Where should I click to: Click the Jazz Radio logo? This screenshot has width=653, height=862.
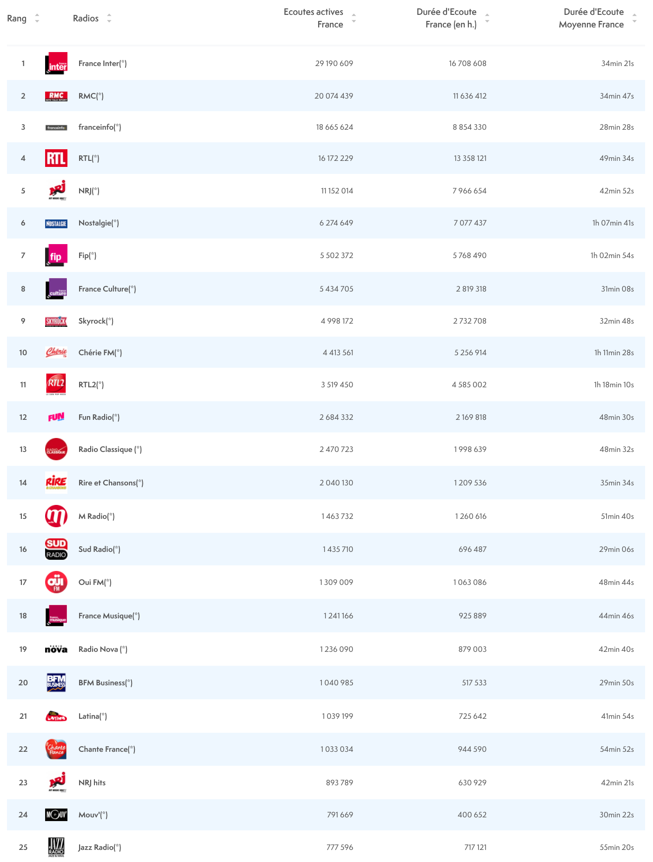click(x=56, y=847)
